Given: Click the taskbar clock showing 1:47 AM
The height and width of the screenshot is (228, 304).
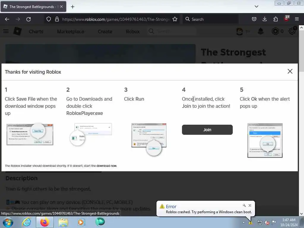Looking at the screenshot, I should click(289, 222).
